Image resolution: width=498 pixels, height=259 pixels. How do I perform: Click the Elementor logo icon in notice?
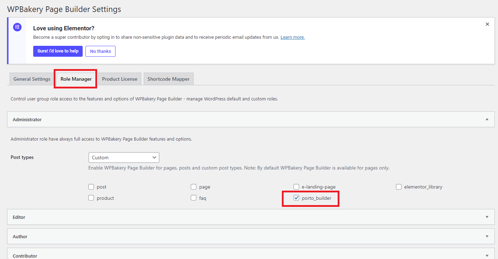(17, 27)
